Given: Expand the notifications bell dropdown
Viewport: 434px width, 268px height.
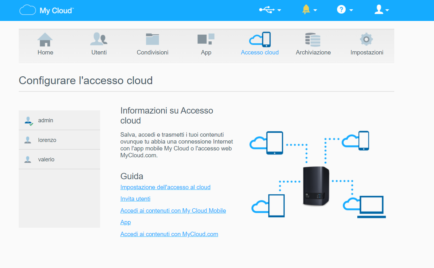Looking at the screenshot, I should tap(309, 10).
